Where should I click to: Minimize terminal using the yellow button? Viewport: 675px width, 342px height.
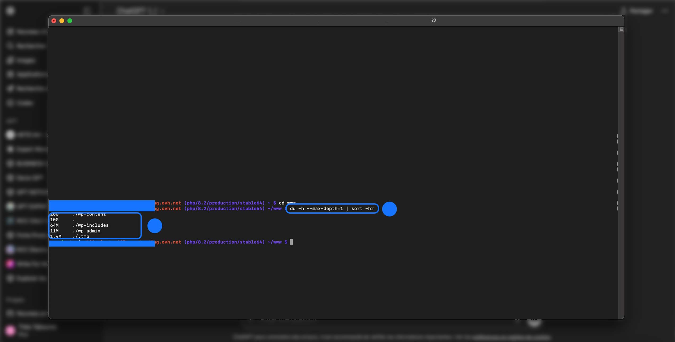point(62,21)
